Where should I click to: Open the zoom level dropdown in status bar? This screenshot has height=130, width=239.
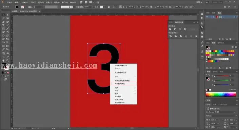19,128
